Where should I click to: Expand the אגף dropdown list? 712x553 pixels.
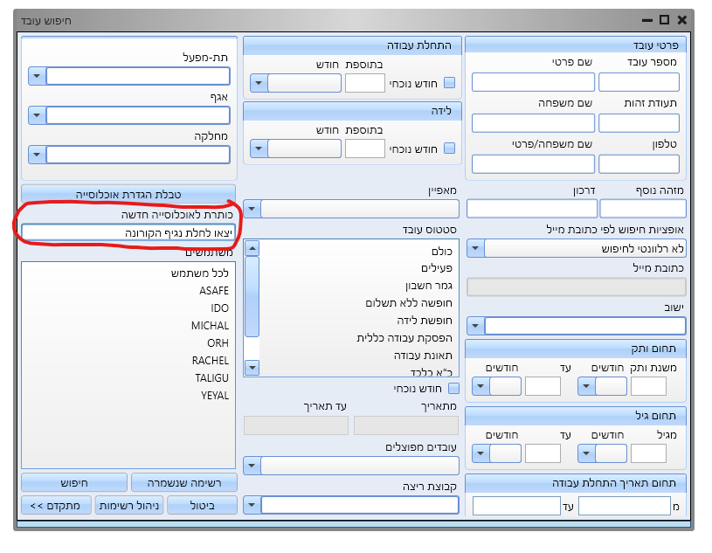click(36, 115)
